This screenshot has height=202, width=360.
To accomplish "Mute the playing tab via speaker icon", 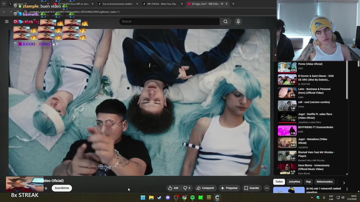I will pyautogui.click(x=222, y=4).
